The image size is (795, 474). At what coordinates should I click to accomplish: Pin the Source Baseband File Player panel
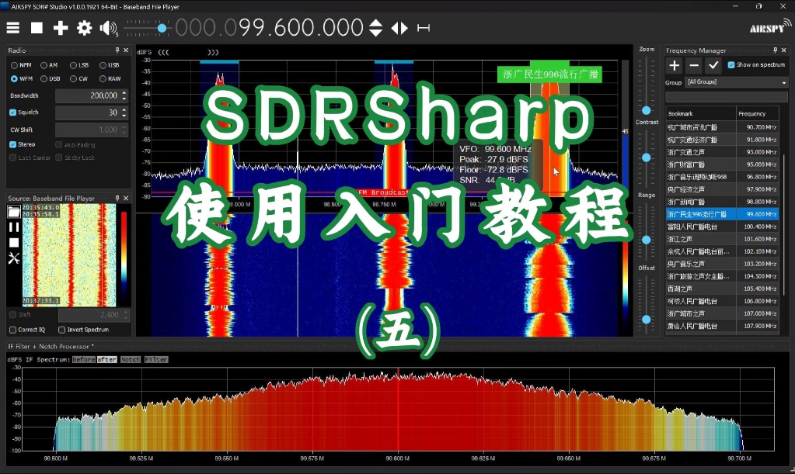pos(117,199)
